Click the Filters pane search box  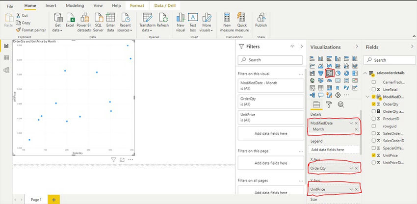pos(270,60)
